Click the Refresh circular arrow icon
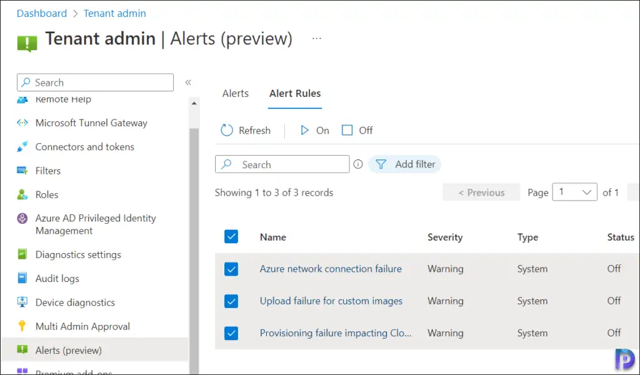Viewport: 640px width, 375px height. [226, 130]
